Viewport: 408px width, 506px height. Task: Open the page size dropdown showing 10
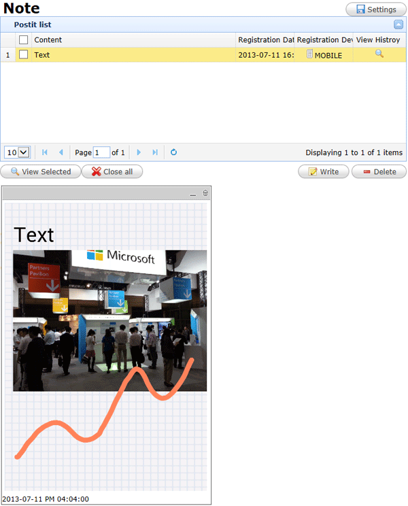coord(17,152)
